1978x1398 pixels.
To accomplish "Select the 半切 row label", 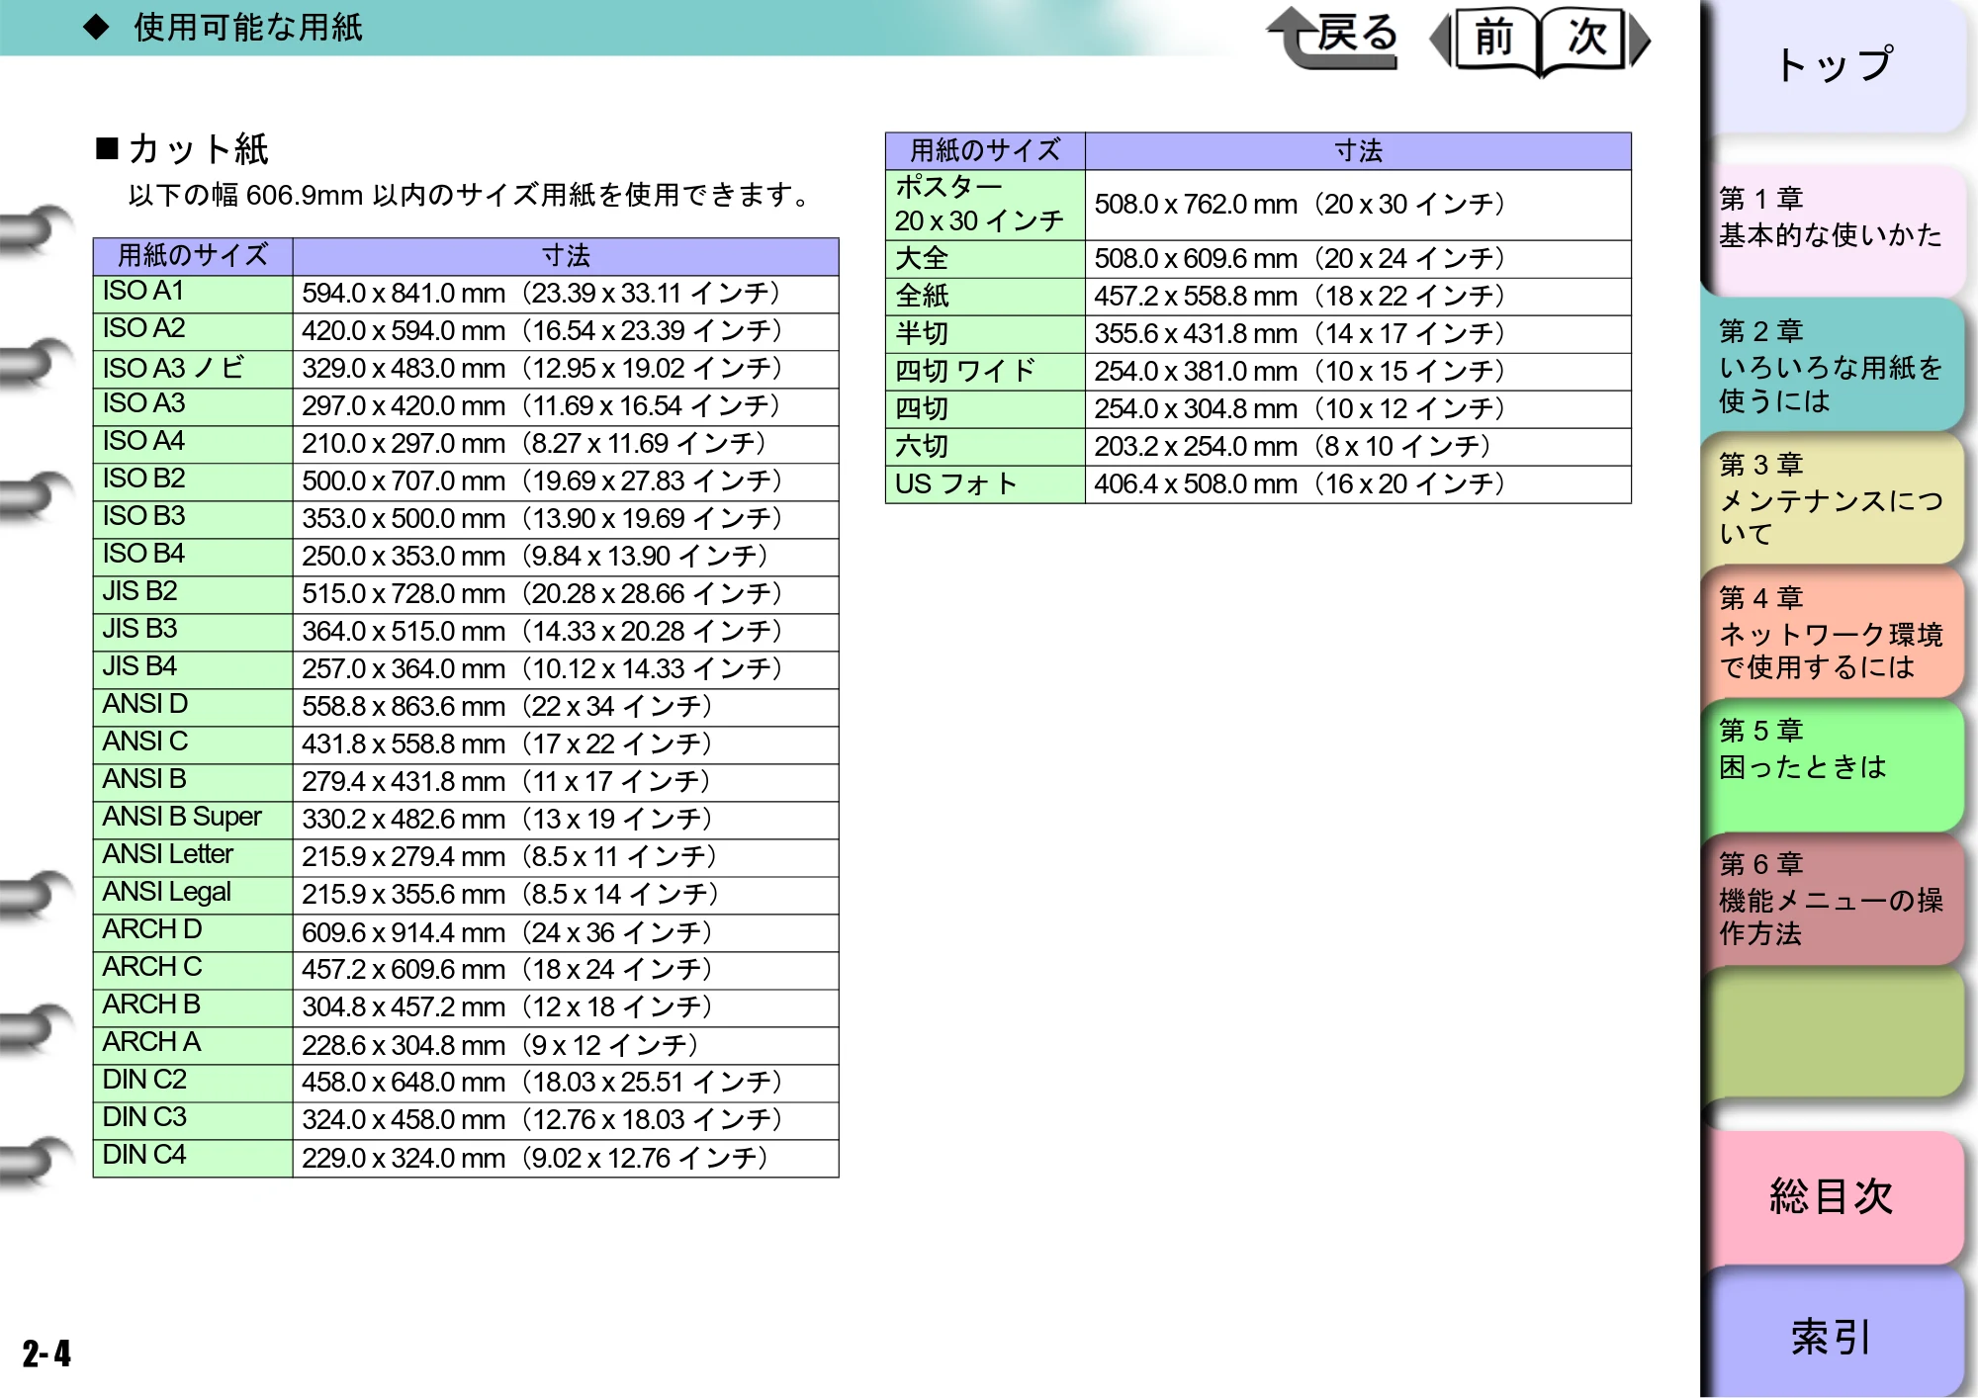I will (985, 334).
